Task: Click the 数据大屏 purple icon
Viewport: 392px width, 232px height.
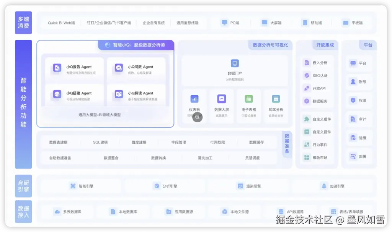Action: click(x=222, y=99)
